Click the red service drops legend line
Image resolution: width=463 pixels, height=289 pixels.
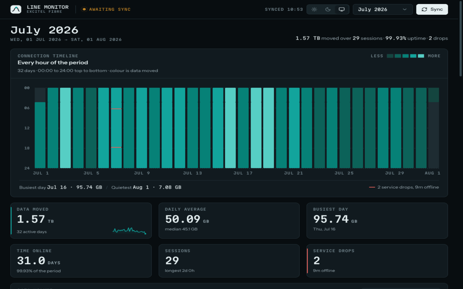(x=372, y=187)
